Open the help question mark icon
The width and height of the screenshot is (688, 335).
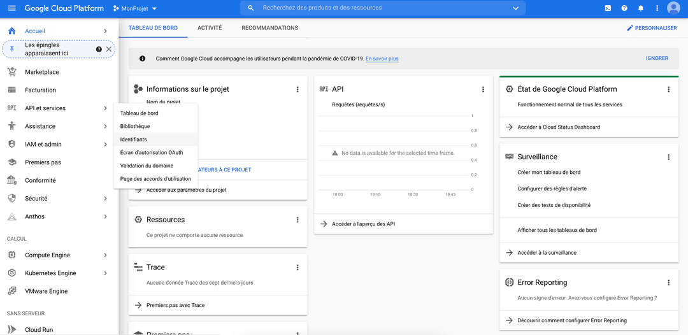click(624, 8)
